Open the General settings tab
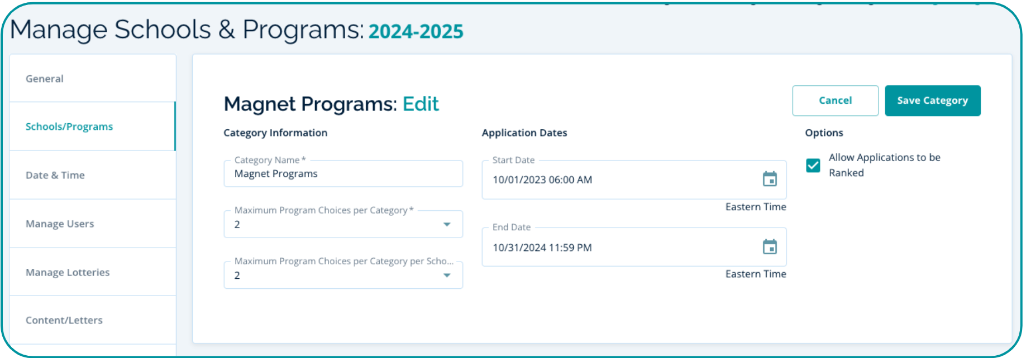 coord(45,79)
